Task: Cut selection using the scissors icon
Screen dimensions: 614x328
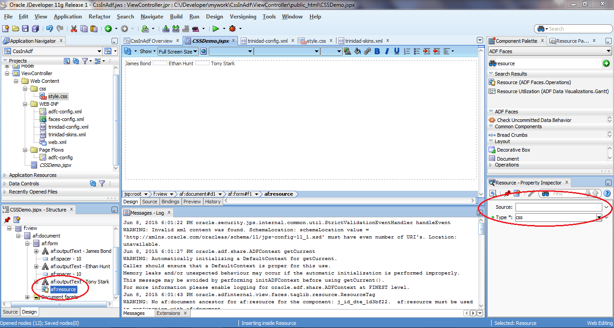Action: point(74,28)
